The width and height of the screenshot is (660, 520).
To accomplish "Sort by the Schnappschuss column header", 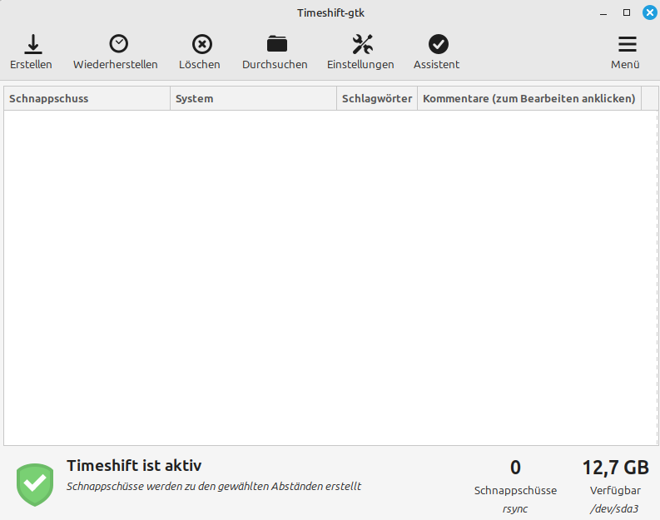I will coord(87,98).
